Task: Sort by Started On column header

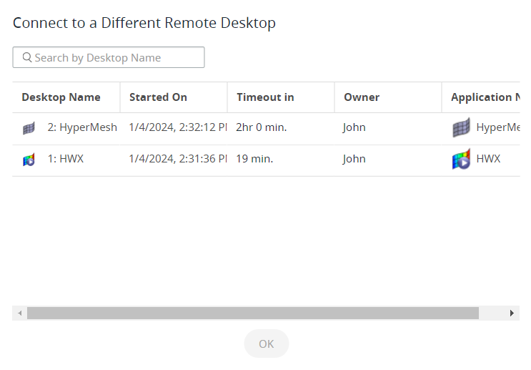Action: (x=158, y=97)
